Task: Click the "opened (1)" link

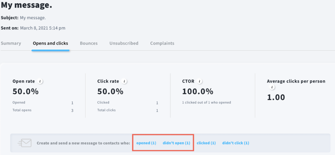Action: (146, 143)
